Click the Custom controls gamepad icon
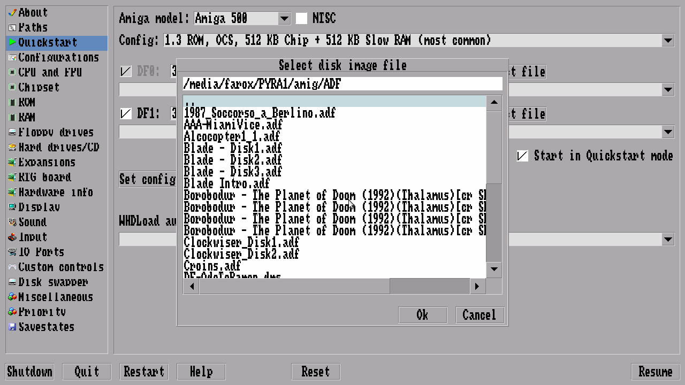The width and height of the screenshot is (685, 385). pos(12,267)
